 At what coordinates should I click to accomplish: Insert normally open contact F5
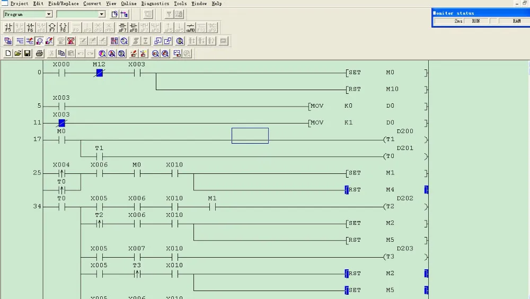[8, 28]
